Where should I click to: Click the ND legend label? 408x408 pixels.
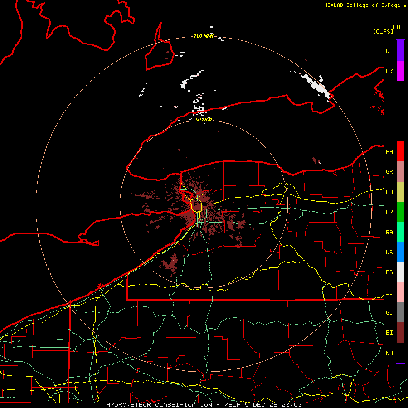[x=389, y=353]
